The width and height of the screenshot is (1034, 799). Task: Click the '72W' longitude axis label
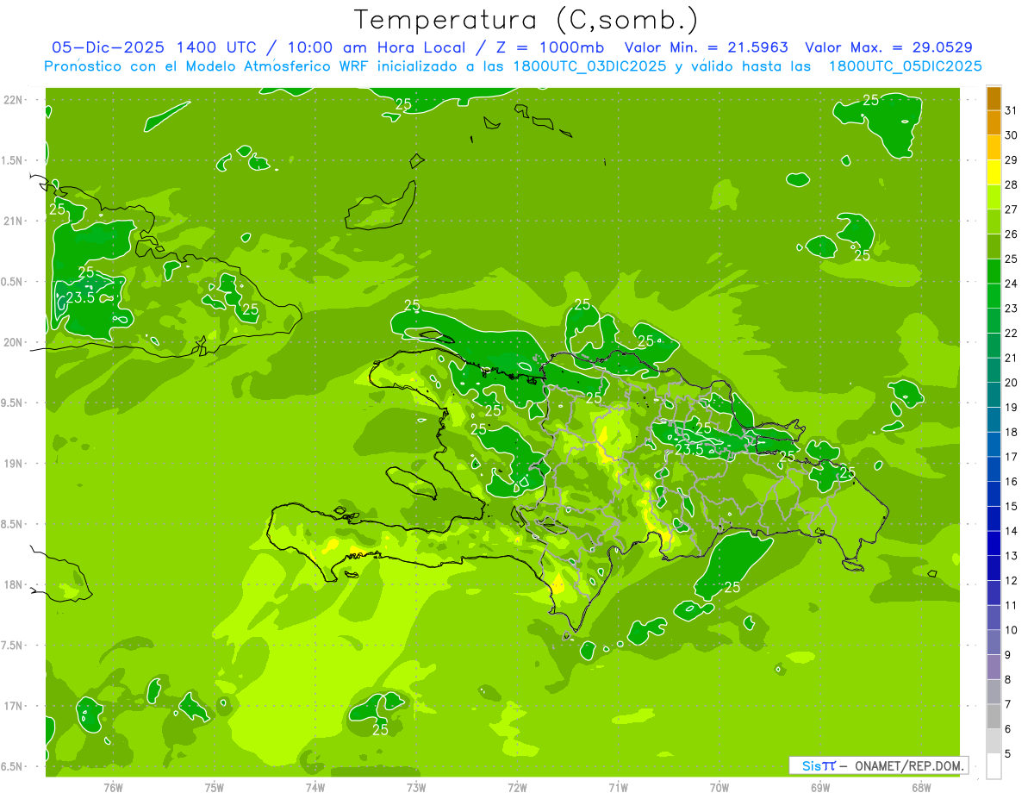pos(517,787)
